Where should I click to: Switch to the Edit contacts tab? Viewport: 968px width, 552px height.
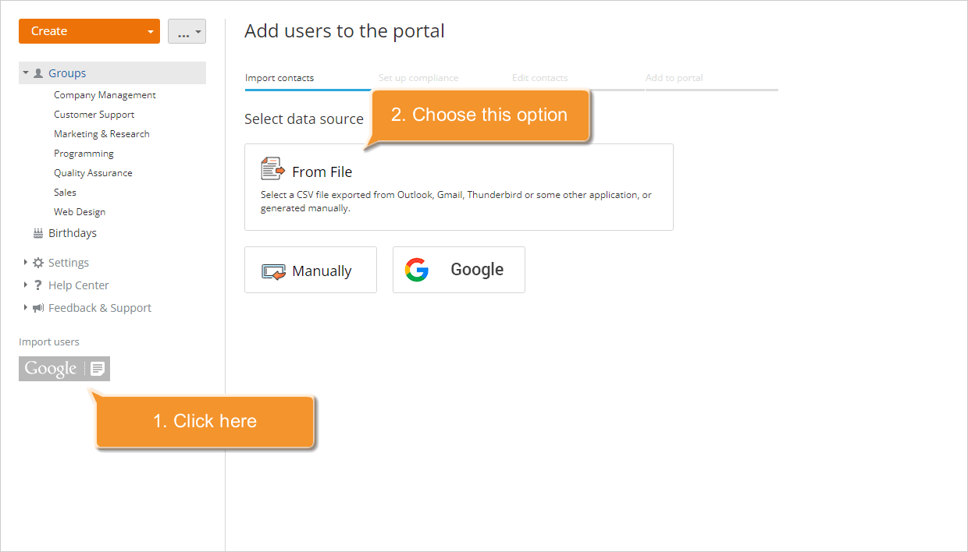pyautogui.click(x=539, y=78)
